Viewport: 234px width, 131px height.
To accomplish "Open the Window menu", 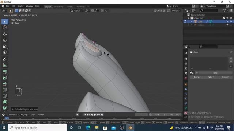I will [29, 6].
